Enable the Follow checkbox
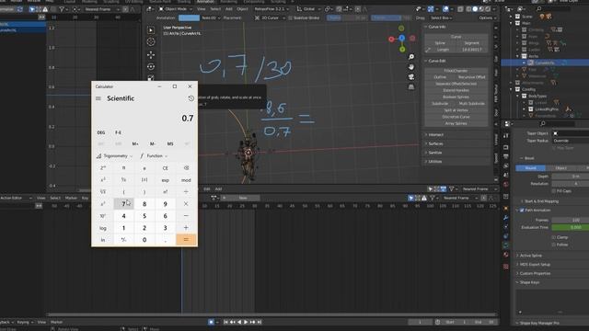This screenshot has height=331, width=589. [x=554, y=245]
